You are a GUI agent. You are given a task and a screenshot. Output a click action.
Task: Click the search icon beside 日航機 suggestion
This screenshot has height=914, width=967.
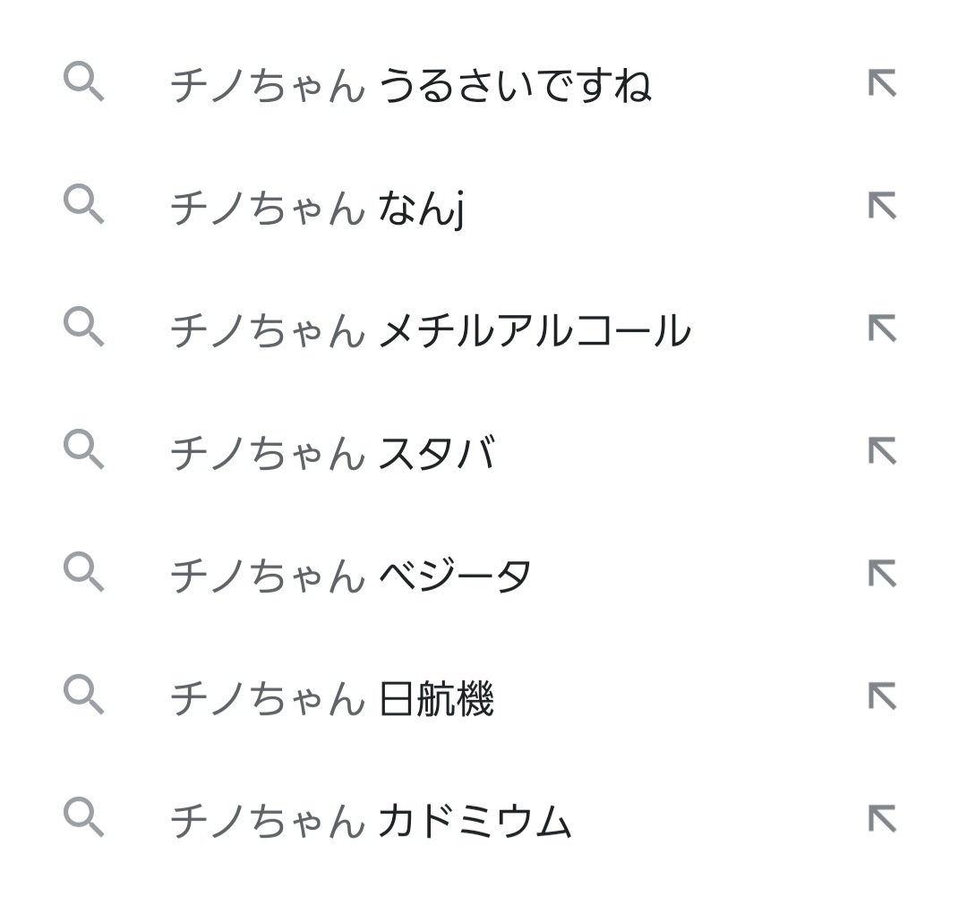[84, 695]
